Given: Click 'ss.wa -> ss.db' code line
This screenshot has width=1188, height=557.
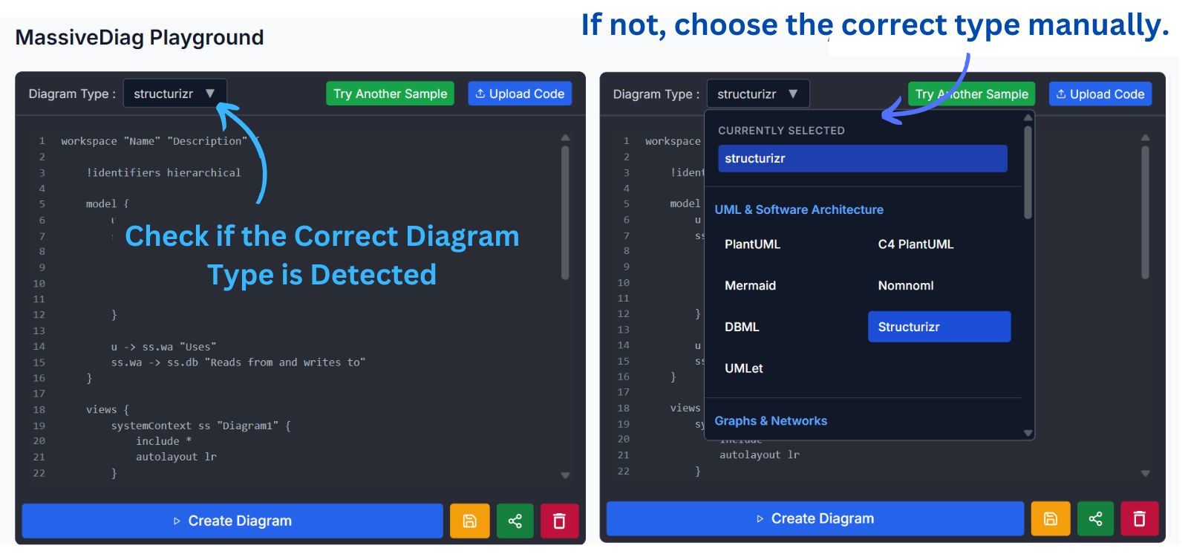Looking at the screenshot, I should coord(238,362).
